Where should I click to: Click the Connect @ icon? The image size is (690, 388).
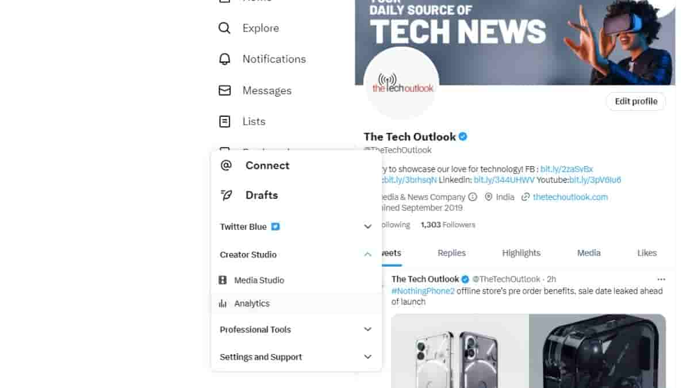pyautogui.click(x=226, y=166)
